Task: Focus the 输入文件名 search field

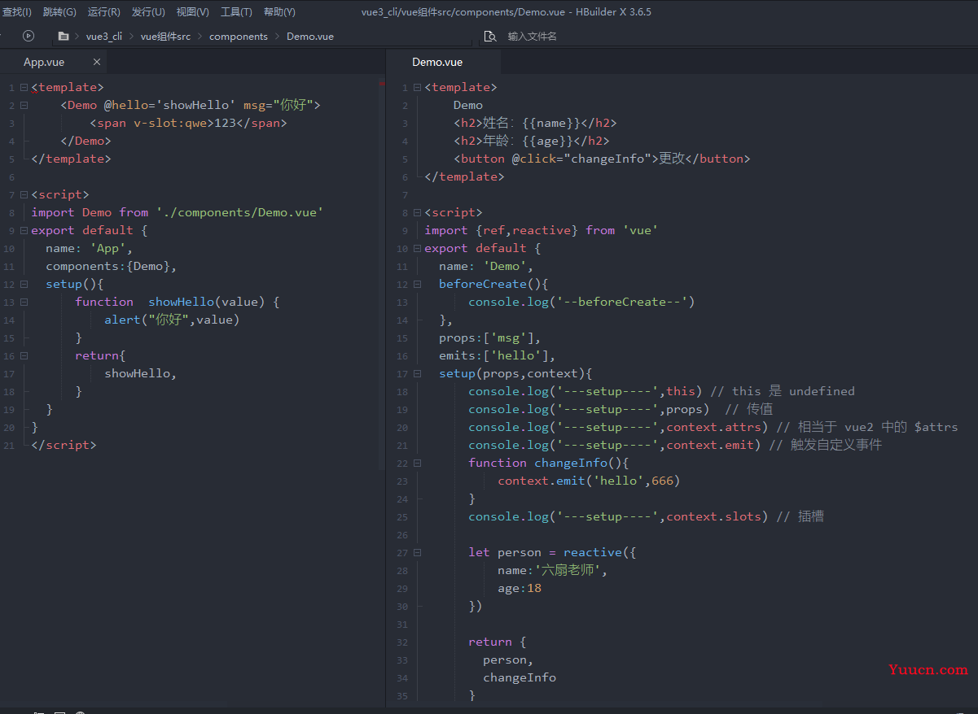Action: tap(533, 37)
